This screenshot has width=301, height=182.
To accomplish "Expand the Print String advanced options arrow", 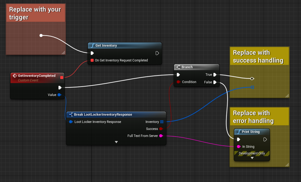I will click(252, 158).
